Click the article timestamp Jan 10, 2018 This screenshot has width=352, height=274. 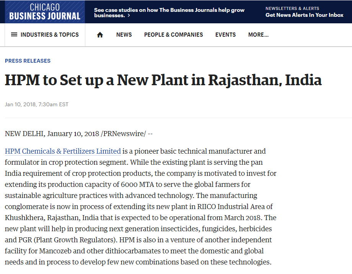click(x=37, y=104)
